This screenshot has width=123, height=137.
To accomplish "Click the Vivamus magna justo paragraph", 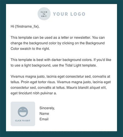I will (61, 85).
